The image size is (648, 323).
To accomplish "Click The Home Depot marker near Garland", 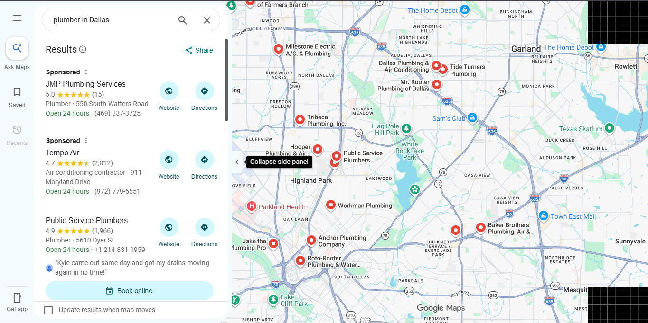I will click(601, 47).
